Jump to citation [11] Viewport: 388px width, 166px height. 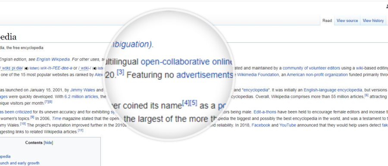[81, 130]
